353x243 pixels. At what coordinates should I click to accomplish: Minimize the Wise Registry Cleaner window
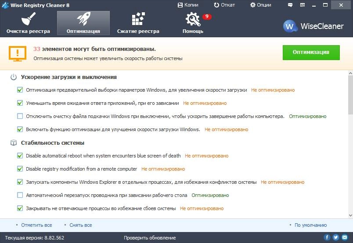coord(314,5)
